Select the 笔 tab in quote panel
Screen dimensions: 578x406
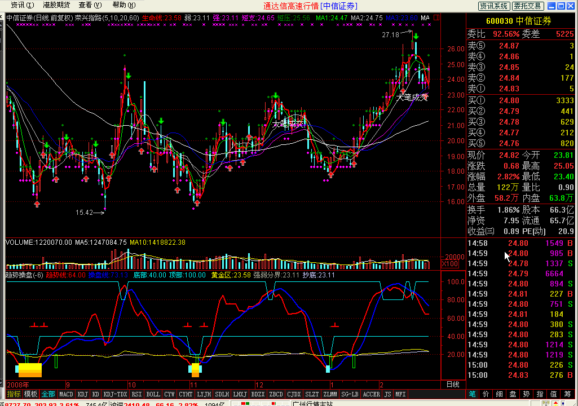pyautogui.click(x=472, y=394)
